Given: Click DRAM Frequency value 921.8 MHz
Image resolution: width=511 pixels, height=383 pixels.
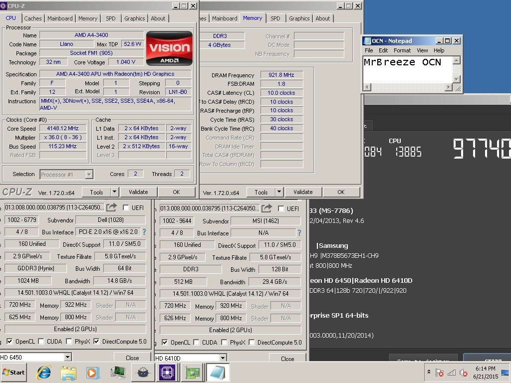Looking at the screenshot, I should tap(281, 75).
